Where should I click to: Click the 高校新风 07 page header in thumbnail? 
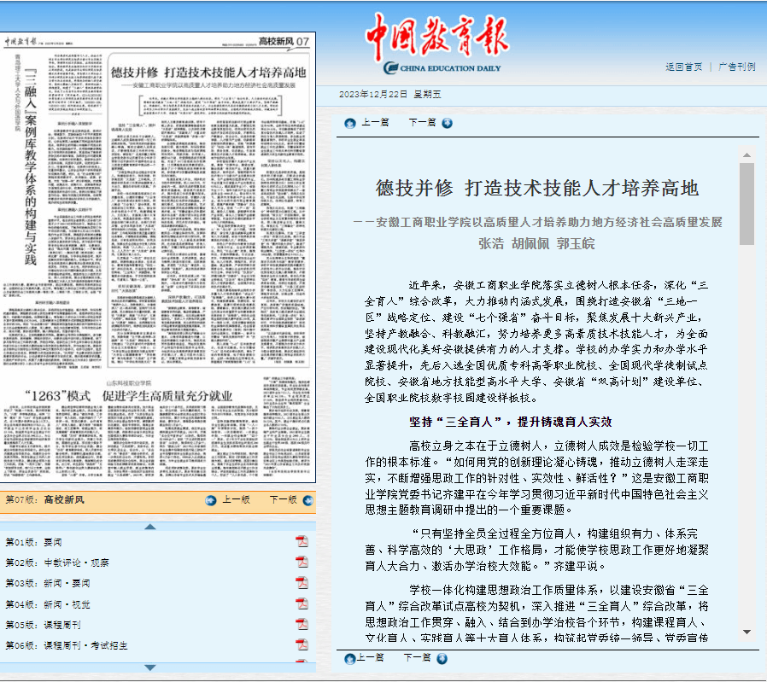pos(284,41)
